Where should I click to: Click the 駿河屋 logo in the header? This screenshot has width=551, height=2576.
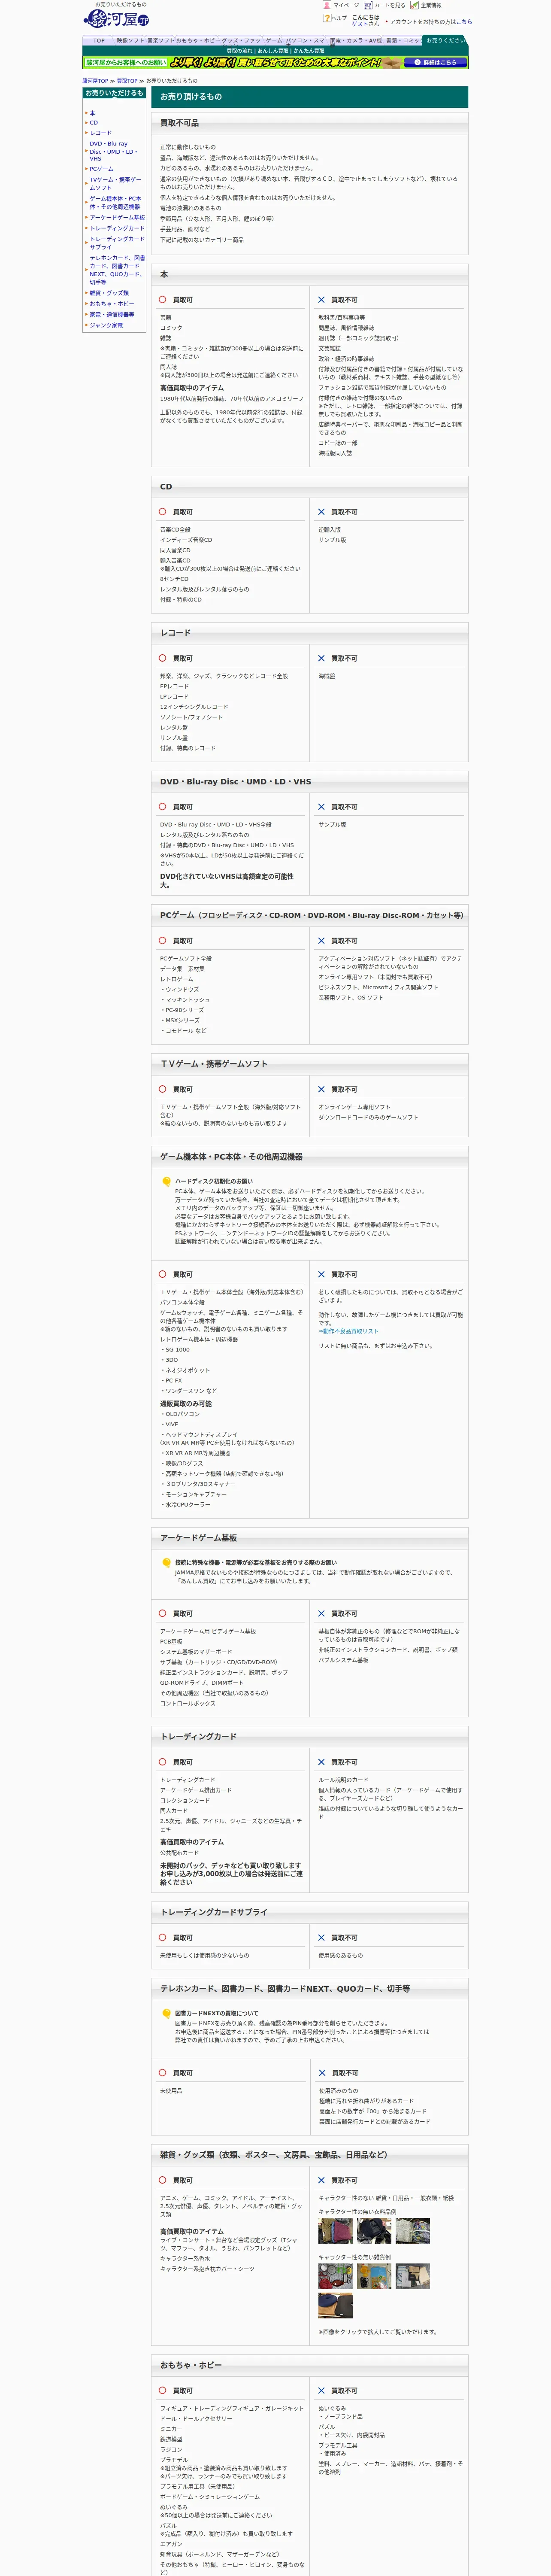pyautogui.click(x=116, y=19)
